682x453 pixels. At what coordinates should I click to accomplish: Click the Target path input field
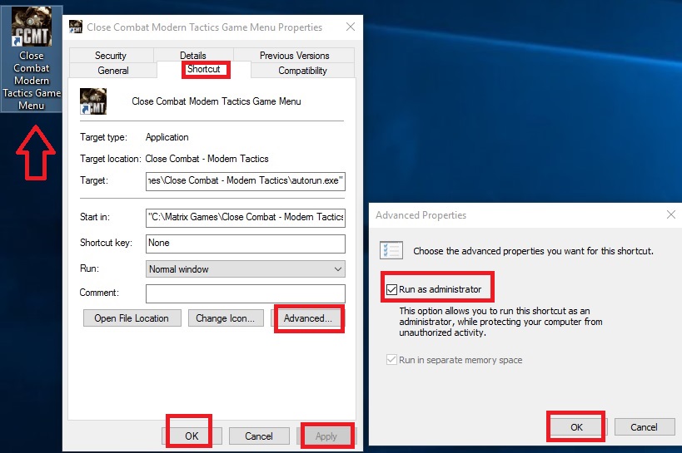(x=246, y=181)
